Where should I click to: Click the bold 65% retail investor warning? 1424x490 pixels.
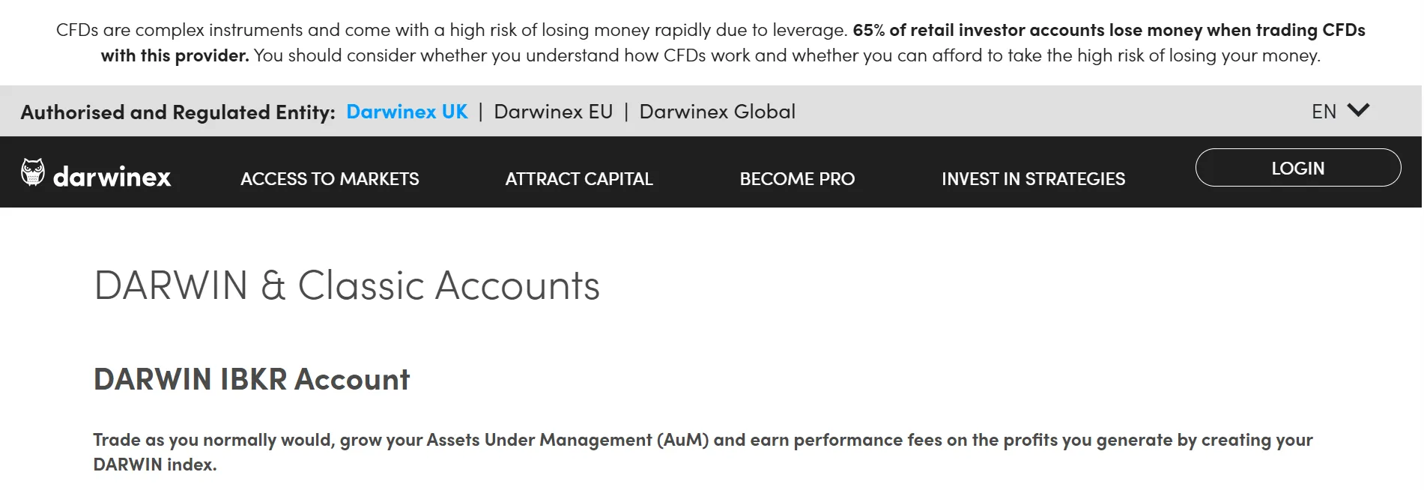[733, 43]
